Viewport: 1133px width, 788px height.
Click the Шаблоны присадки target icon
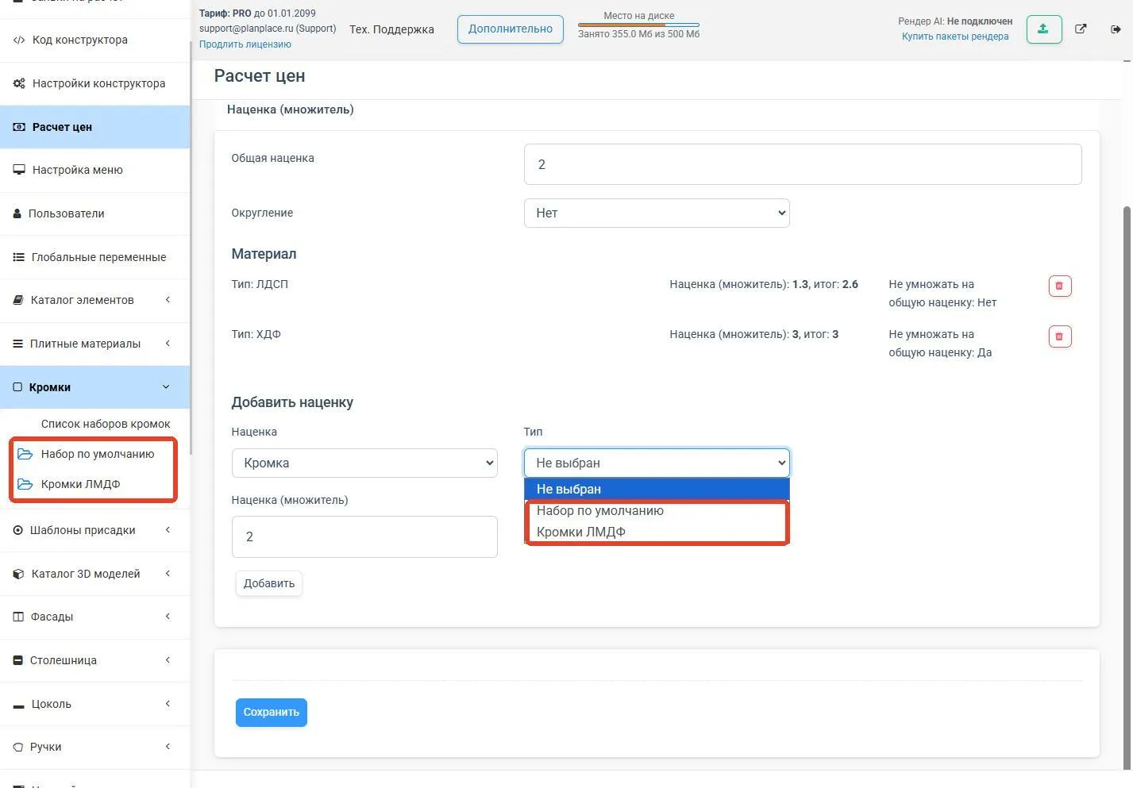point(18,530)
